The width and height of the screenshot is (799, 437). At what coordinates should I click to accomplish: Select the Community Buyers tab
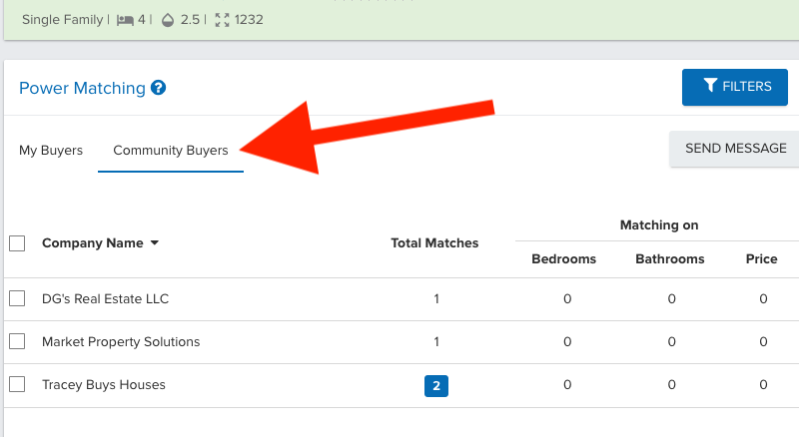171,151
